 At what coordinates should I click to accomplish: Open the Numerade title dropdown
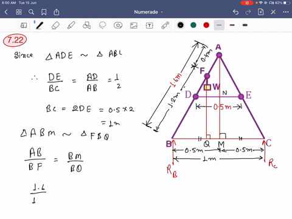tap(148, 12)
